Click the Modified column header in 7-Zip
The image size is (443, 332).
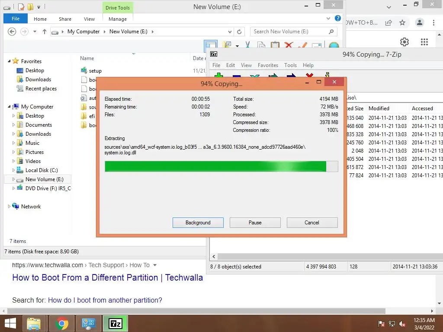coord(379,109)
